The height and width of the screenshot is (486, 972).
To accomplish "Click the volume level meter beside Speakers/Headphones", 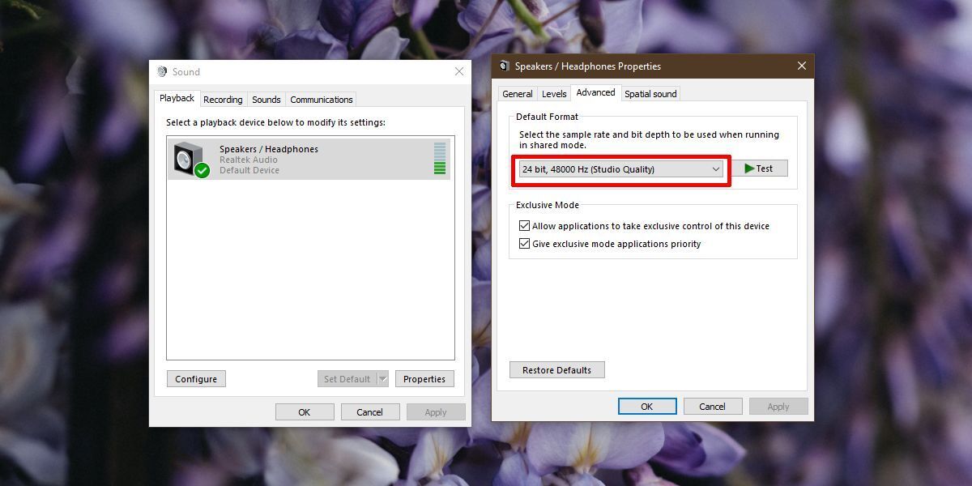I will (x=441, y=158).
